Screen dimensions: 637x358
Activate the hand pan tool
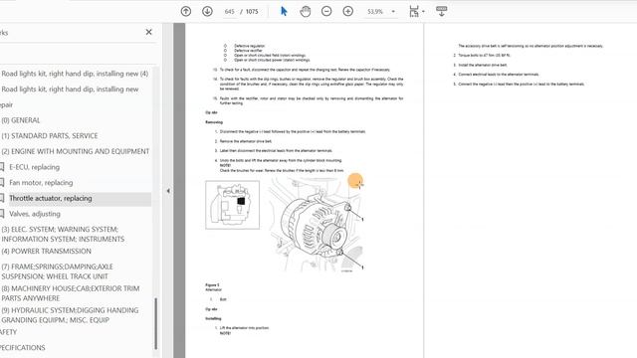[306, 11]
